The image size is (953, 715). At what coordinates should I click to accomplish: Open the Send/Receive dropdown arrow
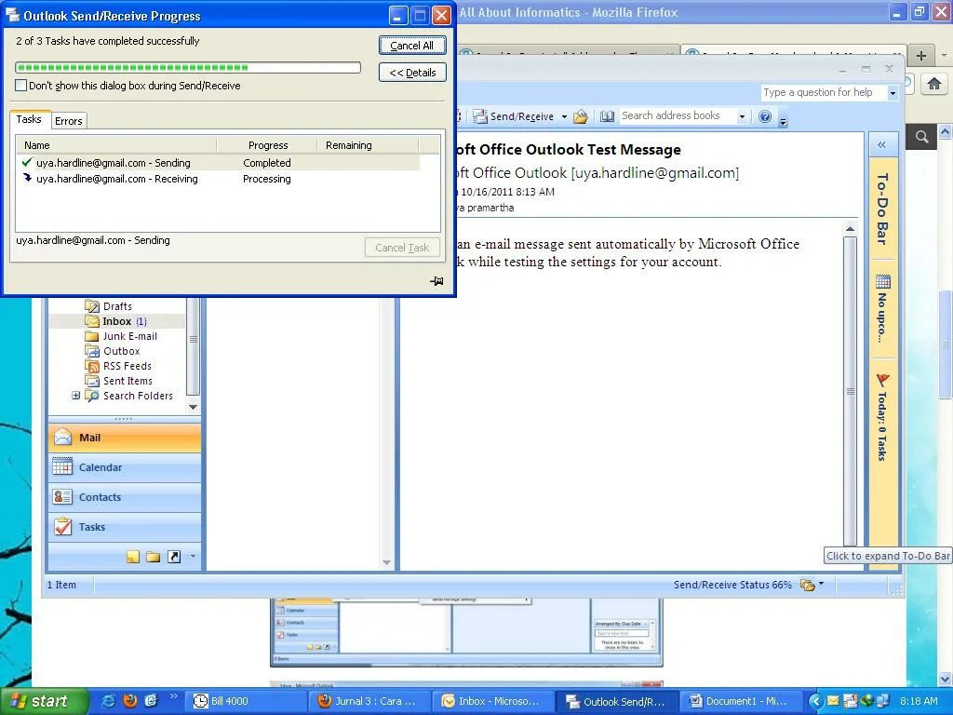pyautogui.click(x=564, y=116)
